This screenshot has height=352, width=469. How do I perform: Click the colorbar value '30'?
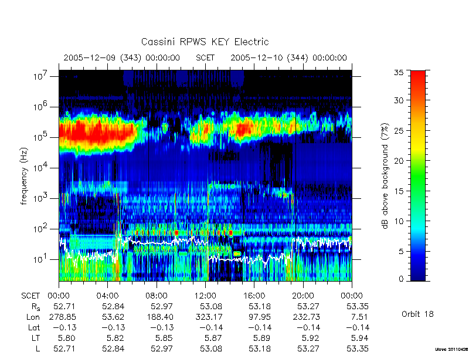399,100
